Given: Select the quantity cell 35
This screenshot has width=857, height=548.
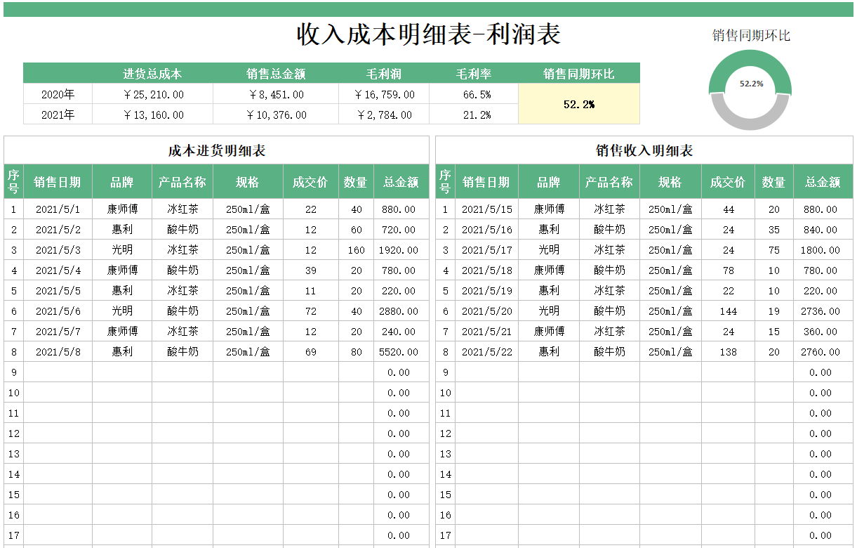Looking at the screenshot, I should coord(774,230).
